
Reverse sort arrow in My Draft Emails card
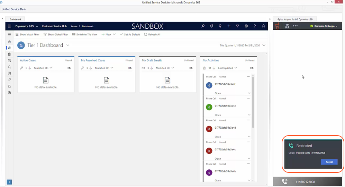click(152, 68)
